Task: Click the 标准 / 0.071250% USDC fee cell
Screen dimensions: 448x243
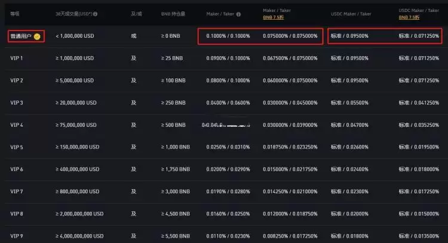Action: (x=419, y=37)
